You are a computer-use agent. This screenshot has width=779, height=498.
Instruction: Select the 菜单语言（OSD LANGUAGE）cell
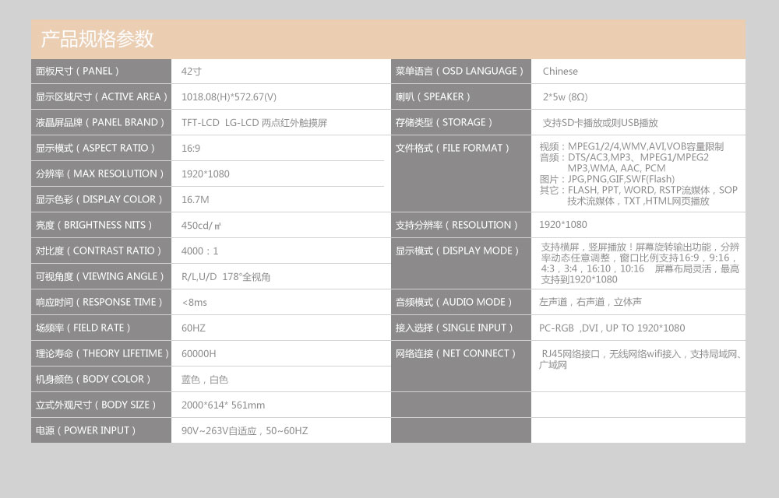(458, 71)
